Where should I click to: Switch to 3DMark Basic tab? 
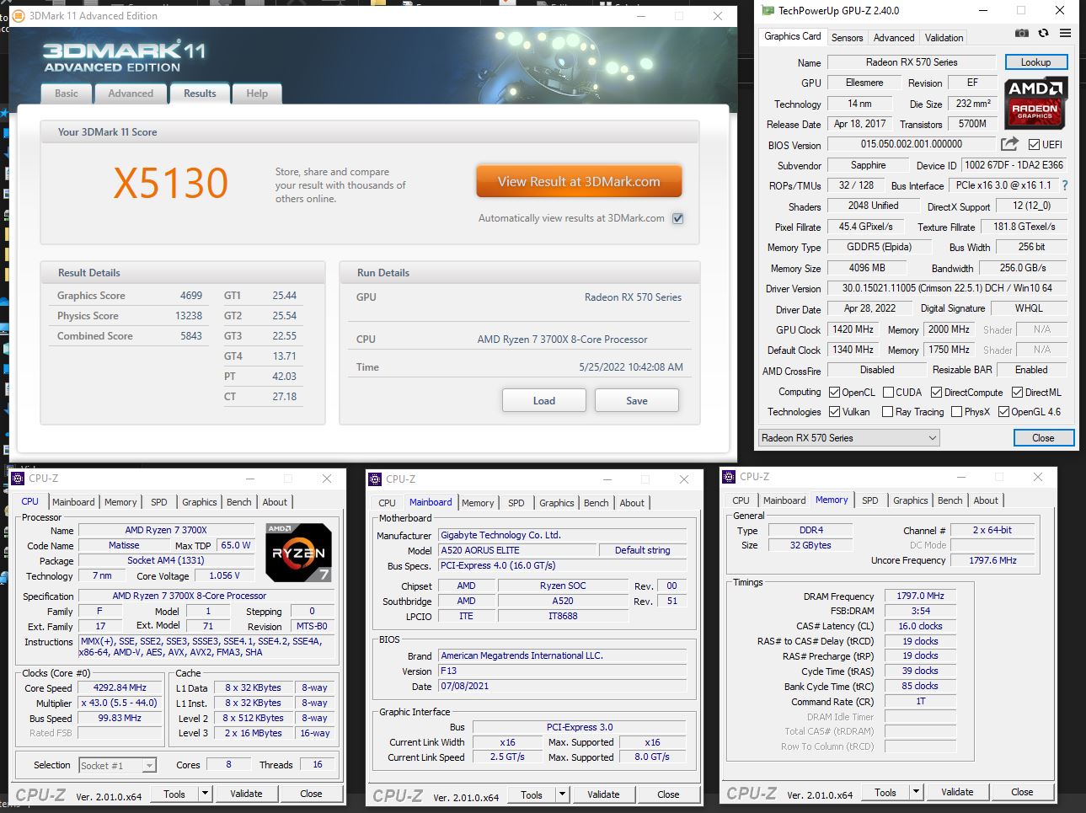pos(67,94)
